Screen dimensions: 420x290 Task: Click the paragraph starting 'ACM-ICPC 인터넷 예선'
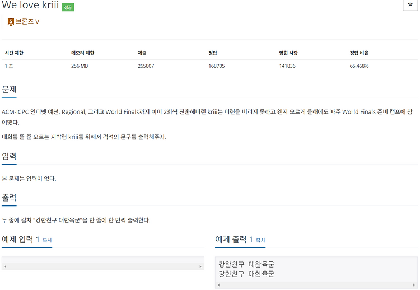(207, 117)
